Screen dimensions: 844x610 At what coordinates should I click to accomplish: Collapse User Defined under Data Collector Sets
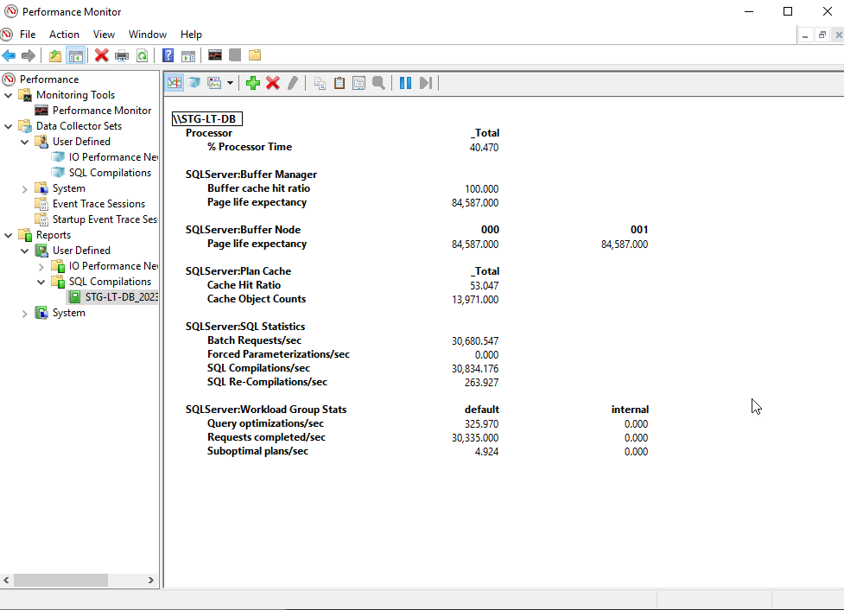pos(25,143)
